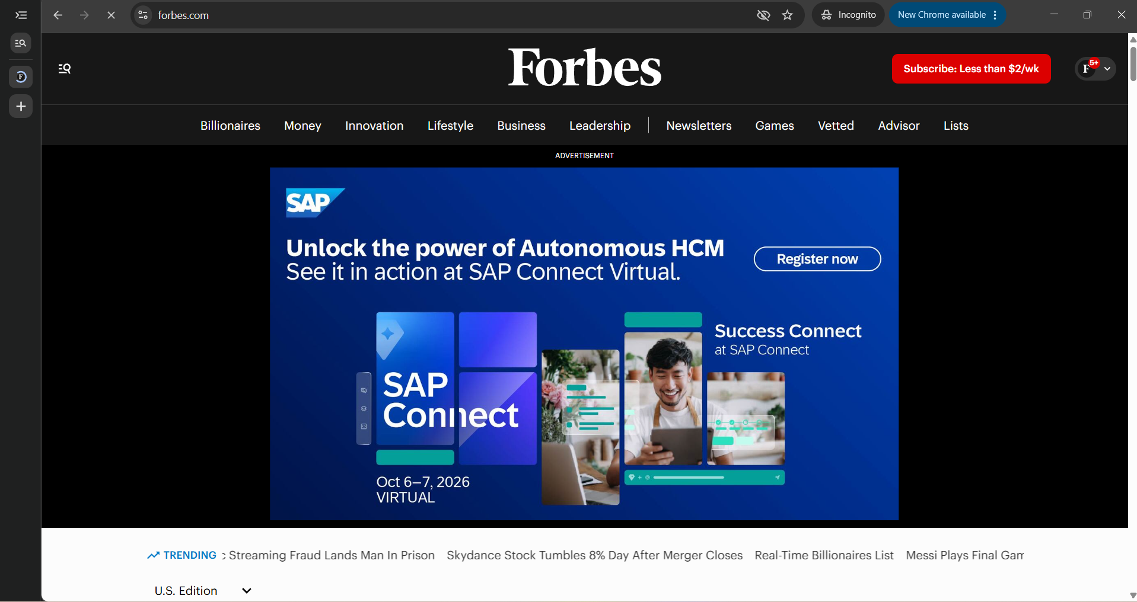This screenshot has height=602, width=1137.
Task: Click the TRENDING label with arrow icon
Action: coord(182,555)
